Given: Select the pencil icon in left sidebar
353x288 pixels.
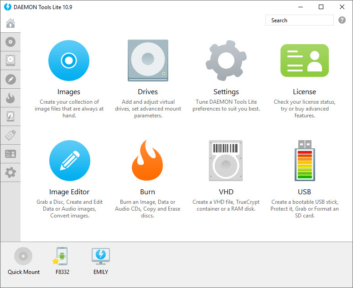Looking at the screenshot, I should coord(10,80).
